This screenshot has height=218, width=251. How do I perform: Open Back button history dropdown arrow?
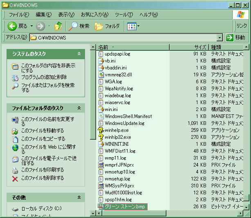(x=32, y=26)
